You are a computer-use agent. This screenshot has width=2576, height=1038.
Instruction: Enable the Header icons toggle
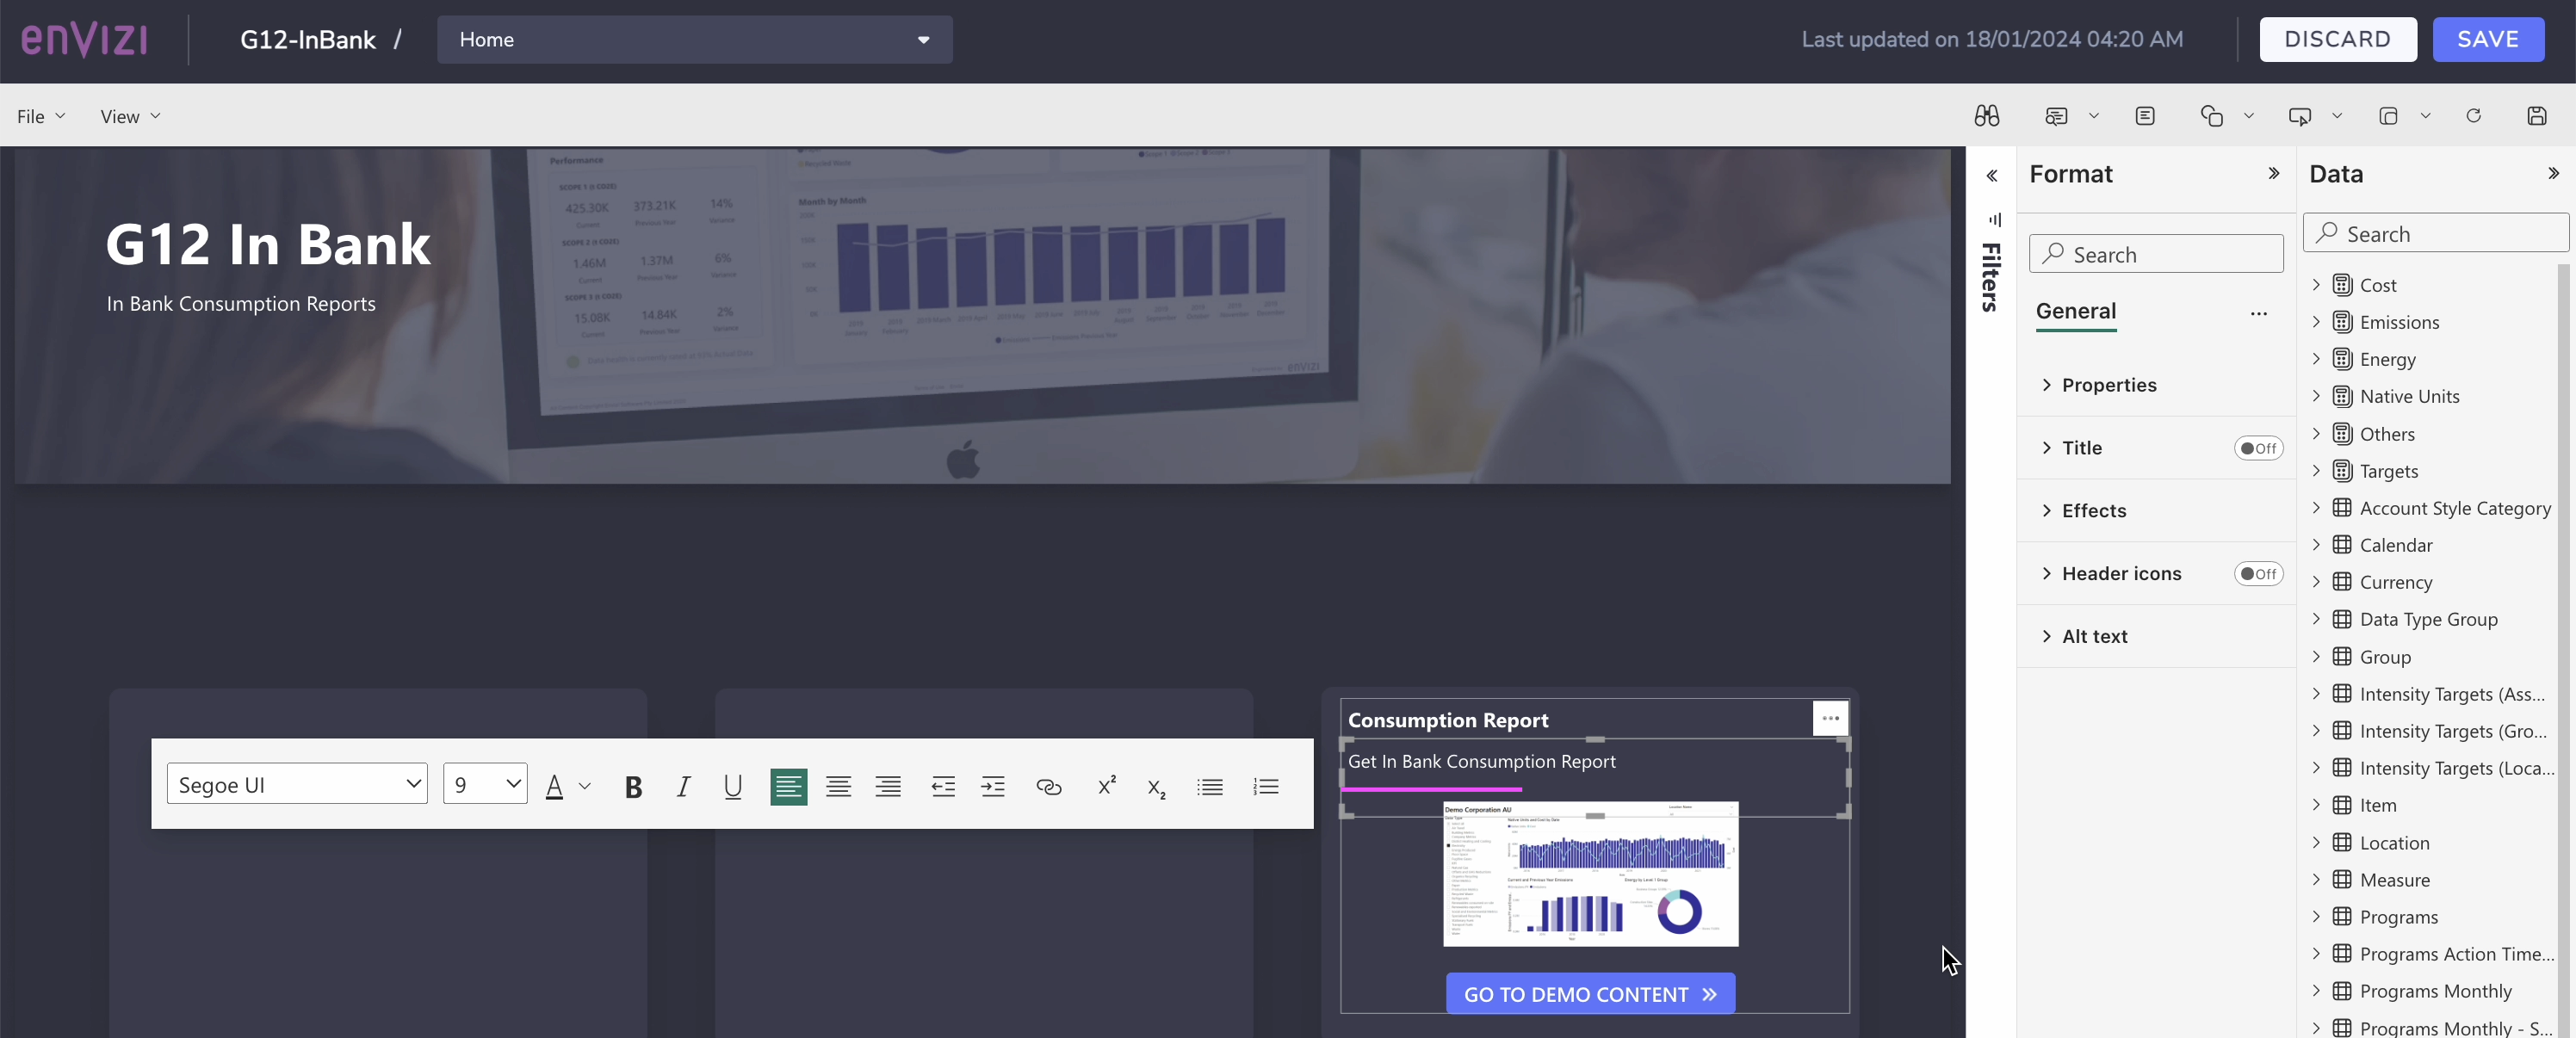(2258, 574)
